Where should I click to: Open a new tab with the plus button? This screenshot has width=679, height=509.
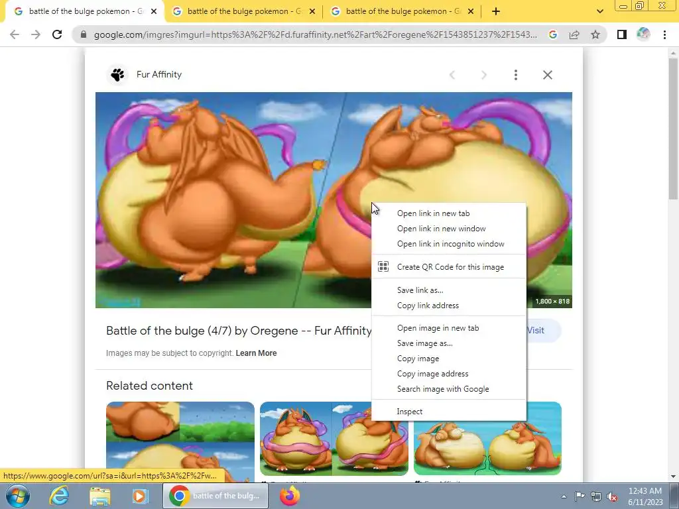point(496,12)
